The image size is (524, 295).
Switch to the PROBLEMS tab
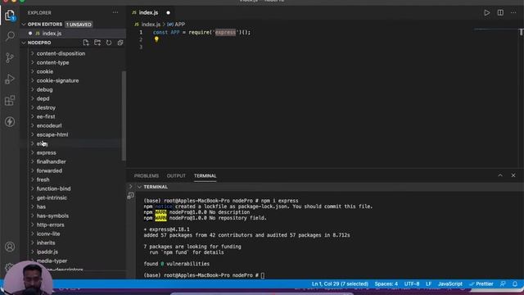tap(147, 175)
